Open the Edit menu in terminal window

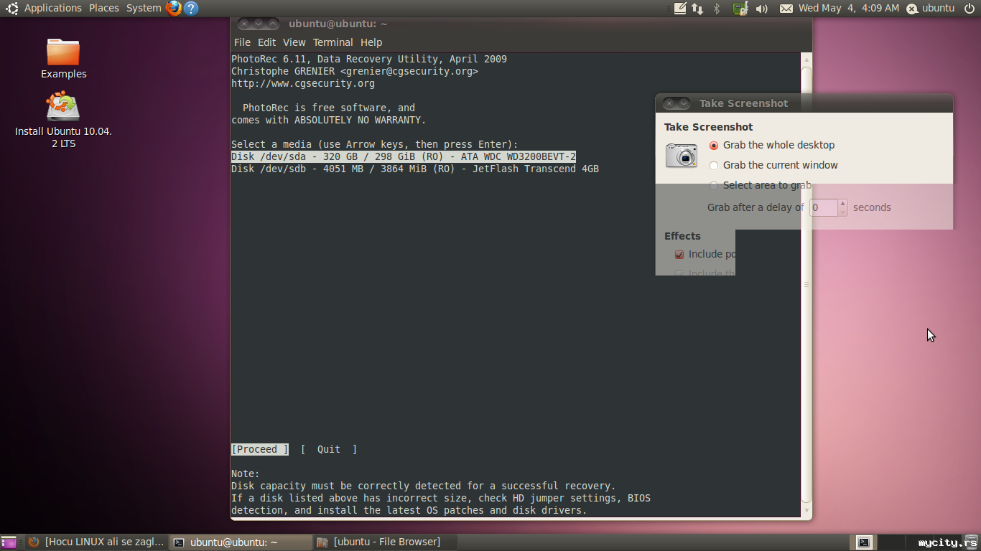coord(266,42)
